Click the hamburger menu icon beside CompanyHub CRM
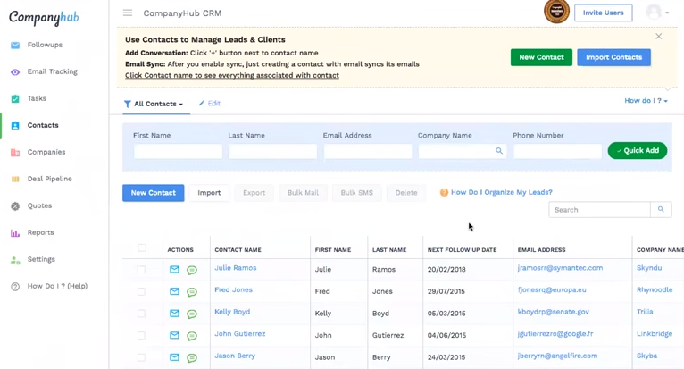 pyautogui.click(x=128, y=13)
